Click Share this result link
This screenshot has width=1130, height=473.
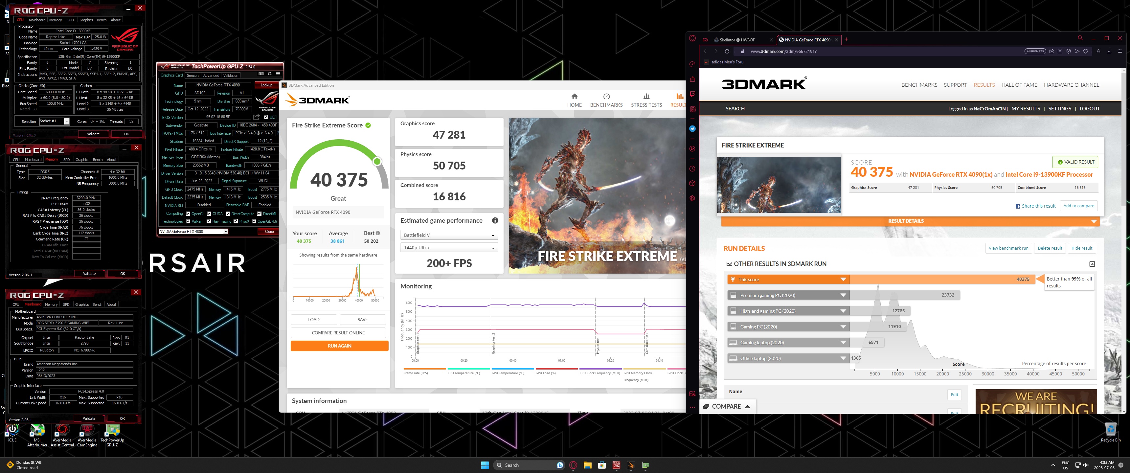[x=1035, y=206]
